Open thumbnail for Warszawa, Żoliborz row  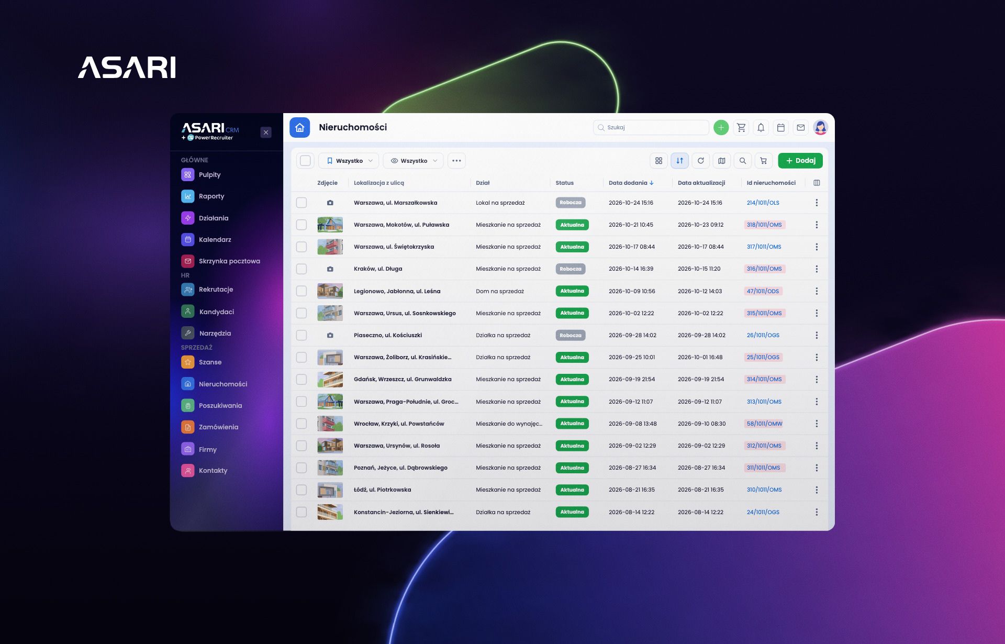[x=330, y=357]
